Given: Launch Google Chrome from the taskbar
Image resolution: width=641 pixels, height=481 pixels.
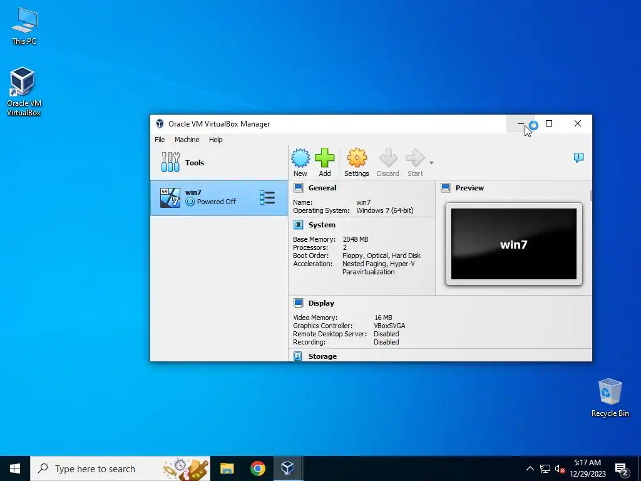Looking at the screenshot, I should click(257, 468).
